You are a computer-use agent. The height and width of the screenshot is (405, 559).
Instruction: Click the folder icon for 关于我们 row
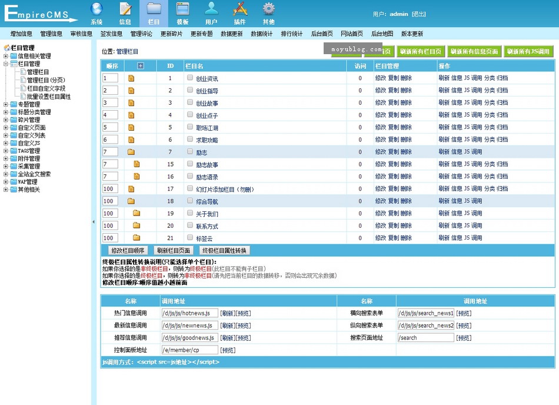[137, 213]
